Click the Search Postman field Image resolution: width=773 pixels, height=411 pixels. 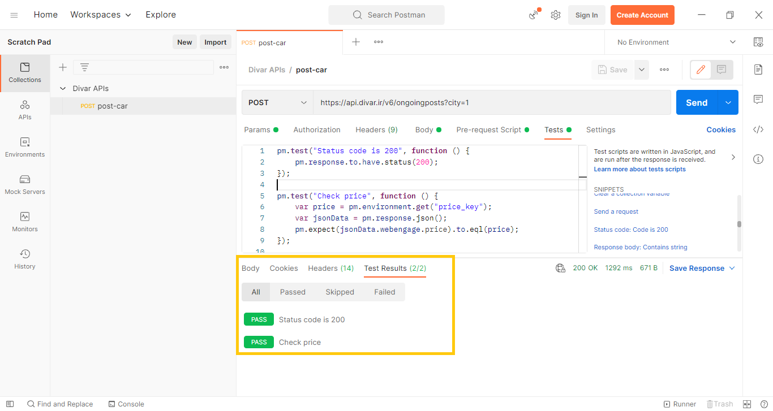[x=386, y=15]
